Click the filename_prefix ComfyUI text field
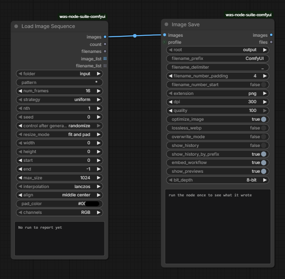Viewport: 285px width, 279px height. pyautogui.click(x=218, y=59)
